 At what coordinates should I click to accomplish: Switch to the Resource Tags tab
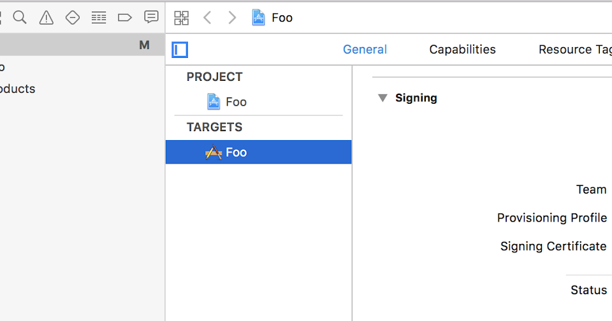point(575,50)
